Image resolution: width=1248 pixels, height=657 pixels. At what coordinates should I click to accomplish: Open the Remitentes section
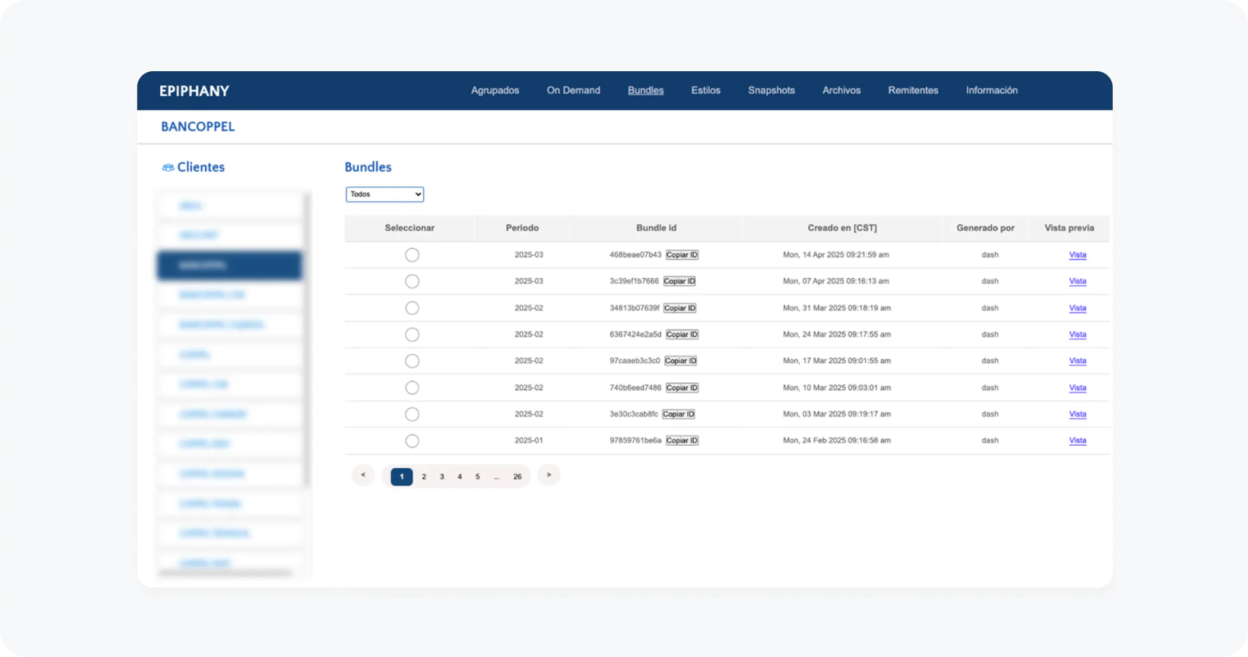point(913,90)
